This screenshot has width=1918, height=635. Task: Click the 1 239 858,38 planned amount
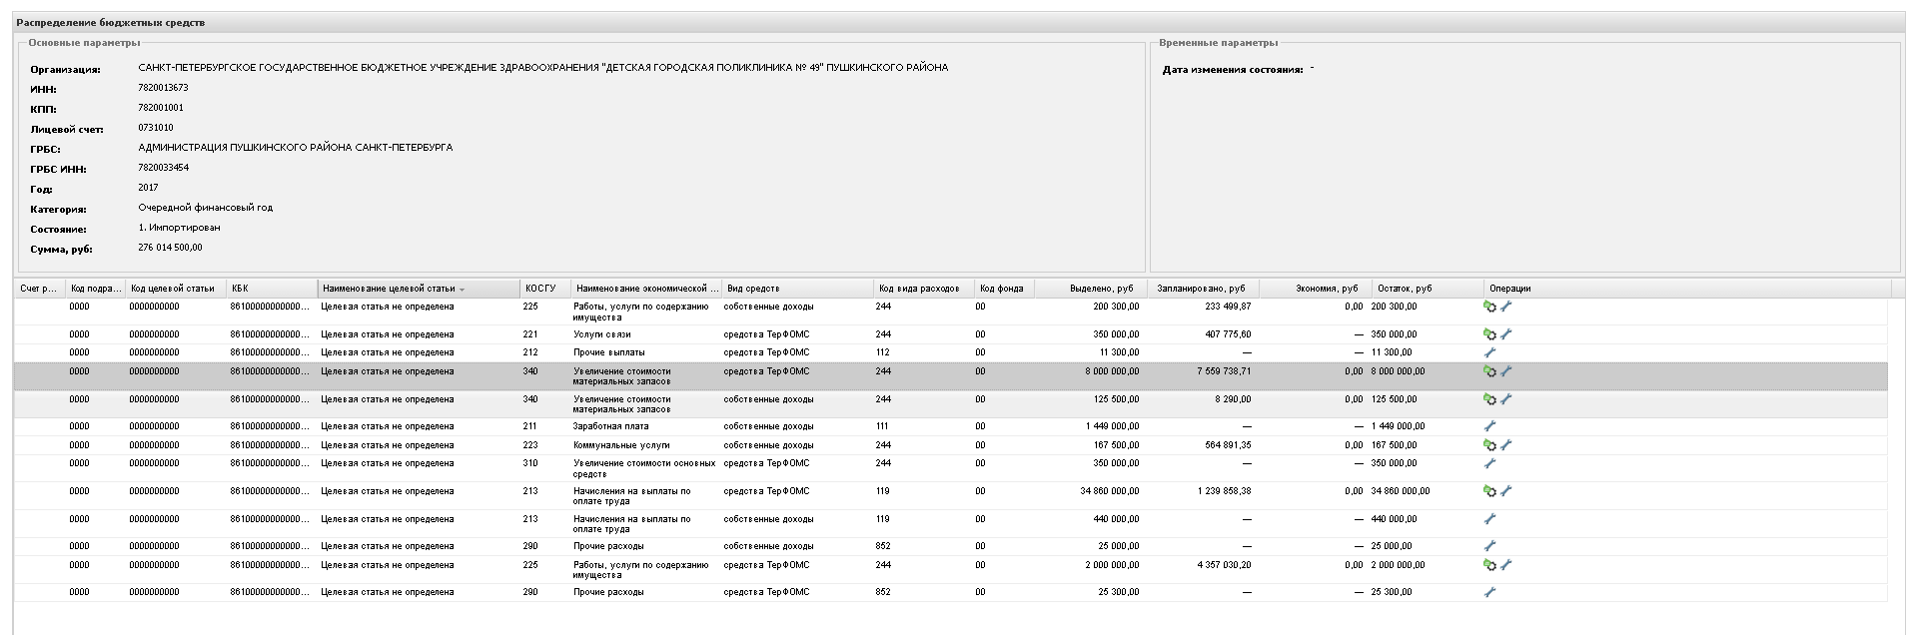pos(1224,491)
